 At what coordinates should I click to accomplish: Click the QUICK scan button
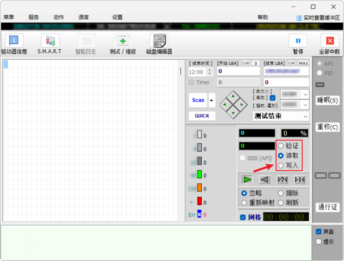[202, 116]
